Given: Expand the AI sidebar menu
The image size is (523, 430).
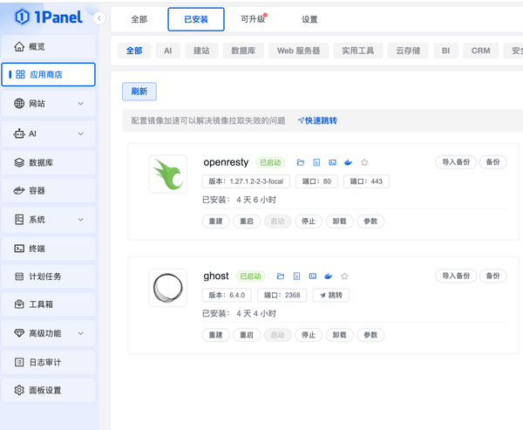Looking at the screenshot, I should click(x=49, y=133).
